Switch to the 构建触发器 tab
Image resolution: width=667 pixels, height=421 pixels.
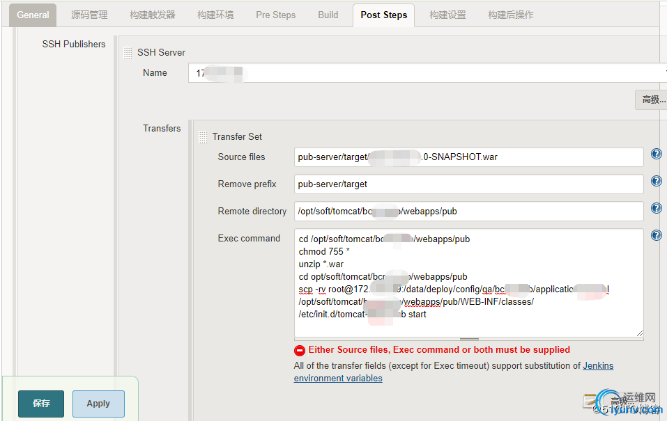(152, 15)
